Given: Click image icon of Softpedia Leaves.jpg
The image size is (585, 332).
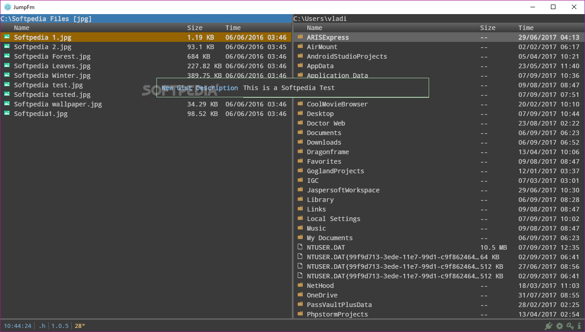Looking at the screenshot, I should point(7,65).
